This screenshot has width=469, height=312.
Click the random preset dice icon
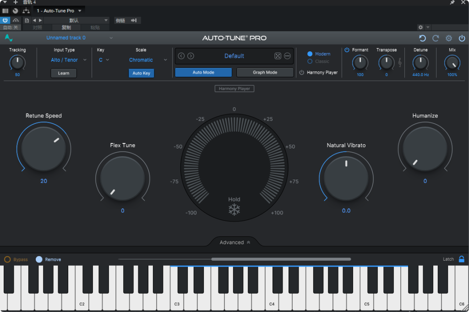tap(278, 56)
